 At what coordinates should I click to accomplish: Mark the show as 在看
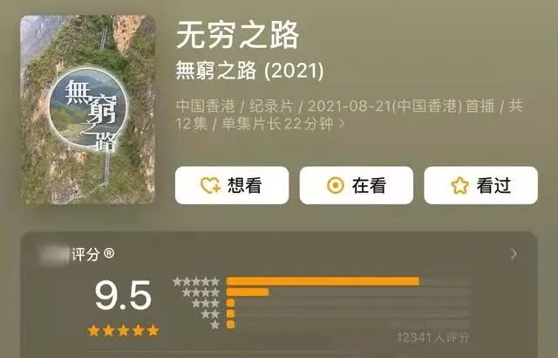pos(357,185)
